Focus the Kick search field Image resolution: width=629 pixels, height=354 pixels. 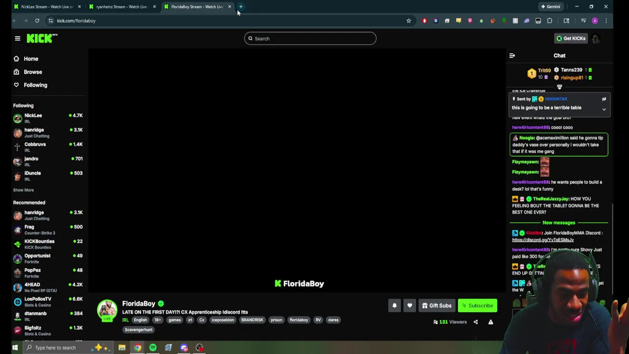coord(310,38)
